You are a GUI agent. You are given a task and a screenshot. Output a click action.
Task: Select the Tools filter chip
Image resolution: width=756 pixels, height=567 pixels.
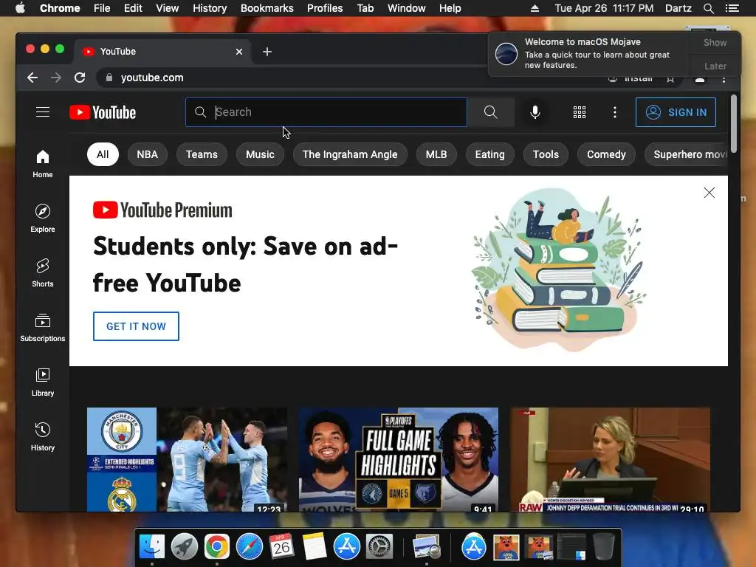pyautogui.click(x=546, y=154)
